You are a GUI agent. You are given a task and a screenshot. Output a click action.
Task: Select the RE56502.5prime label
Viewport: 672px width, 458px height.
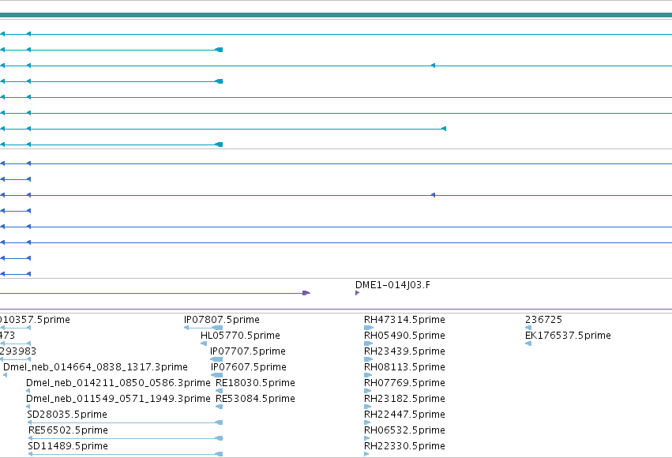click(x=68, y=430)
